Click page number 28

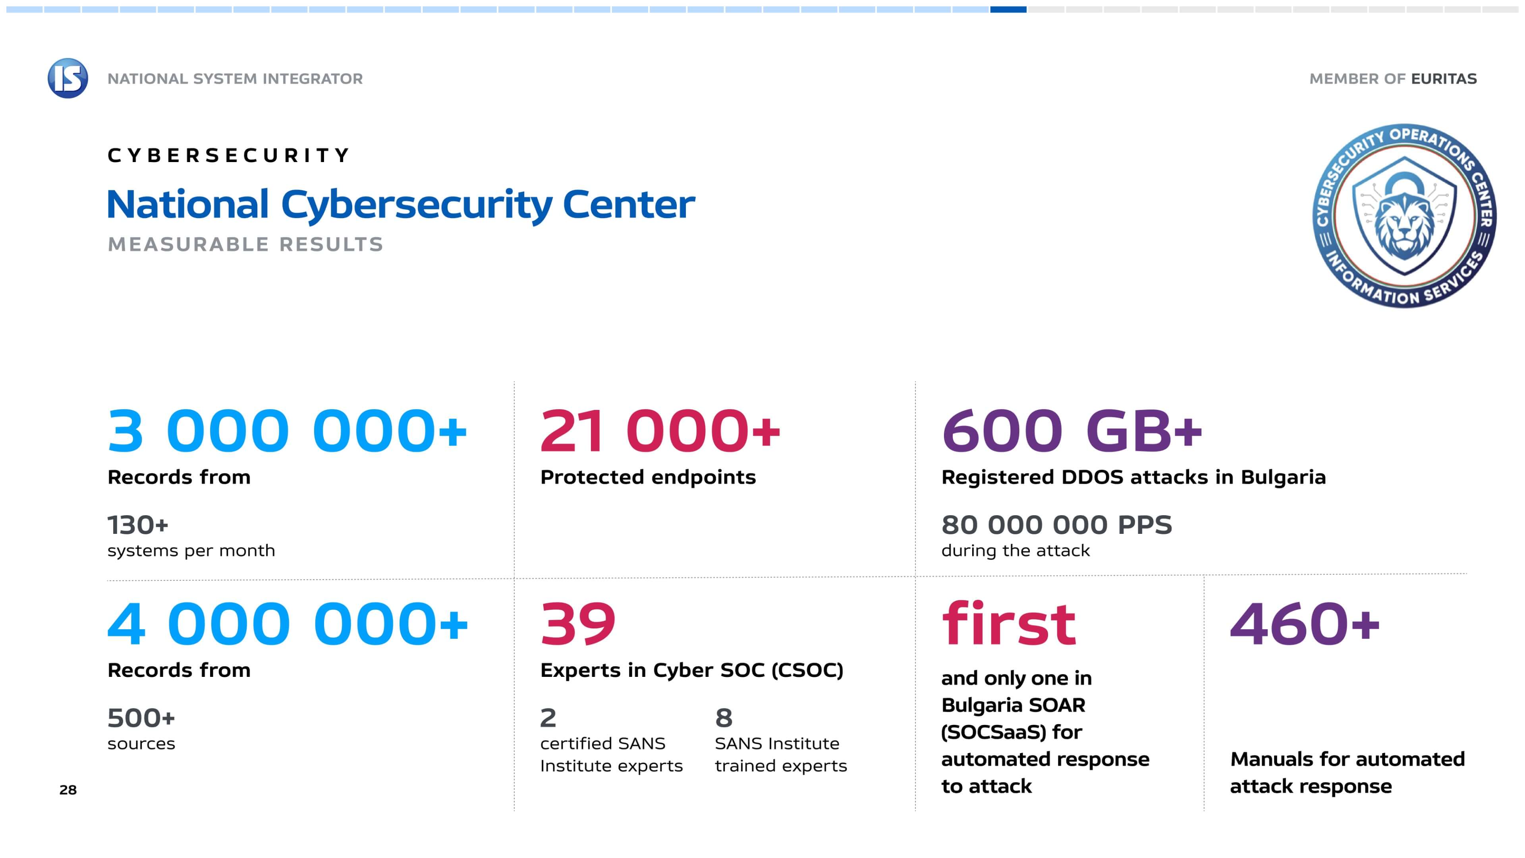tap(68, 790)
